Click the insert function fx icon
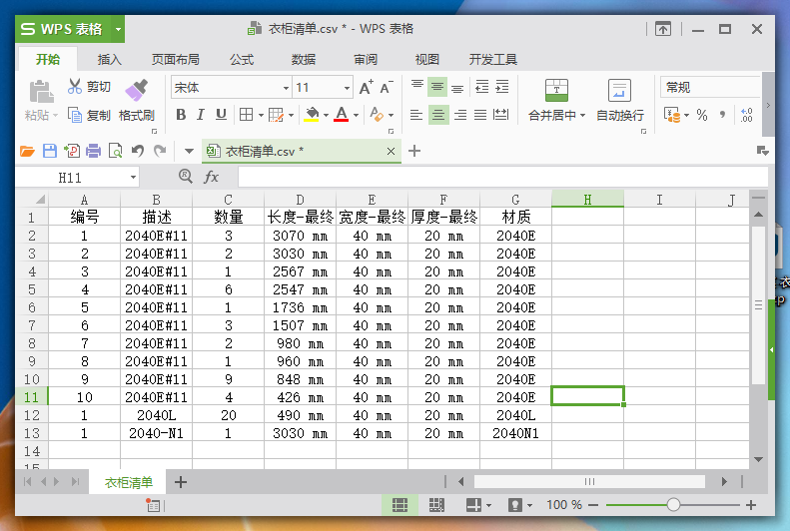Viewport: 790px width, 531px height. pos(212,177)
